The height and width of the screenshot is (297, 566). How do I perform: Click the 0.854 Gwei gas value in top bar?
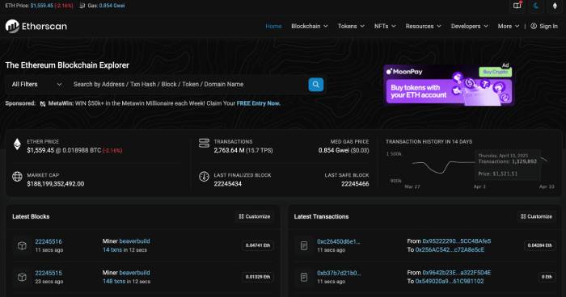[112, 6]
